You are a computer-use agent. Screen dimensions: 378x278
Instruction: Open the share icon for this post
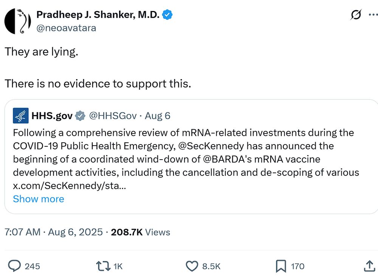pos(369,266)
